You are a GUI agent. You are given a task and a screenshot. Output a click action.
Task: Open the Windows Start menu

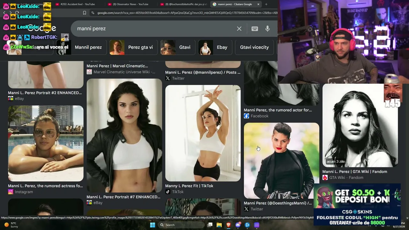point(152,225)
